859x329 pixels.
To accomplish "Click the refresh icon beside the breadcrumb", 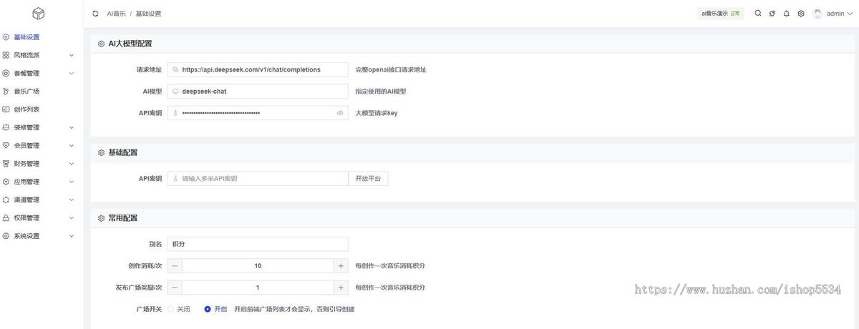I will point(95,14).
